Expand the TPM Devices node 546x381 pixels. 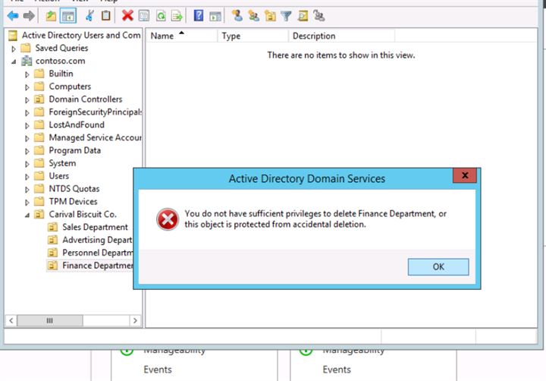pos(27,202)
